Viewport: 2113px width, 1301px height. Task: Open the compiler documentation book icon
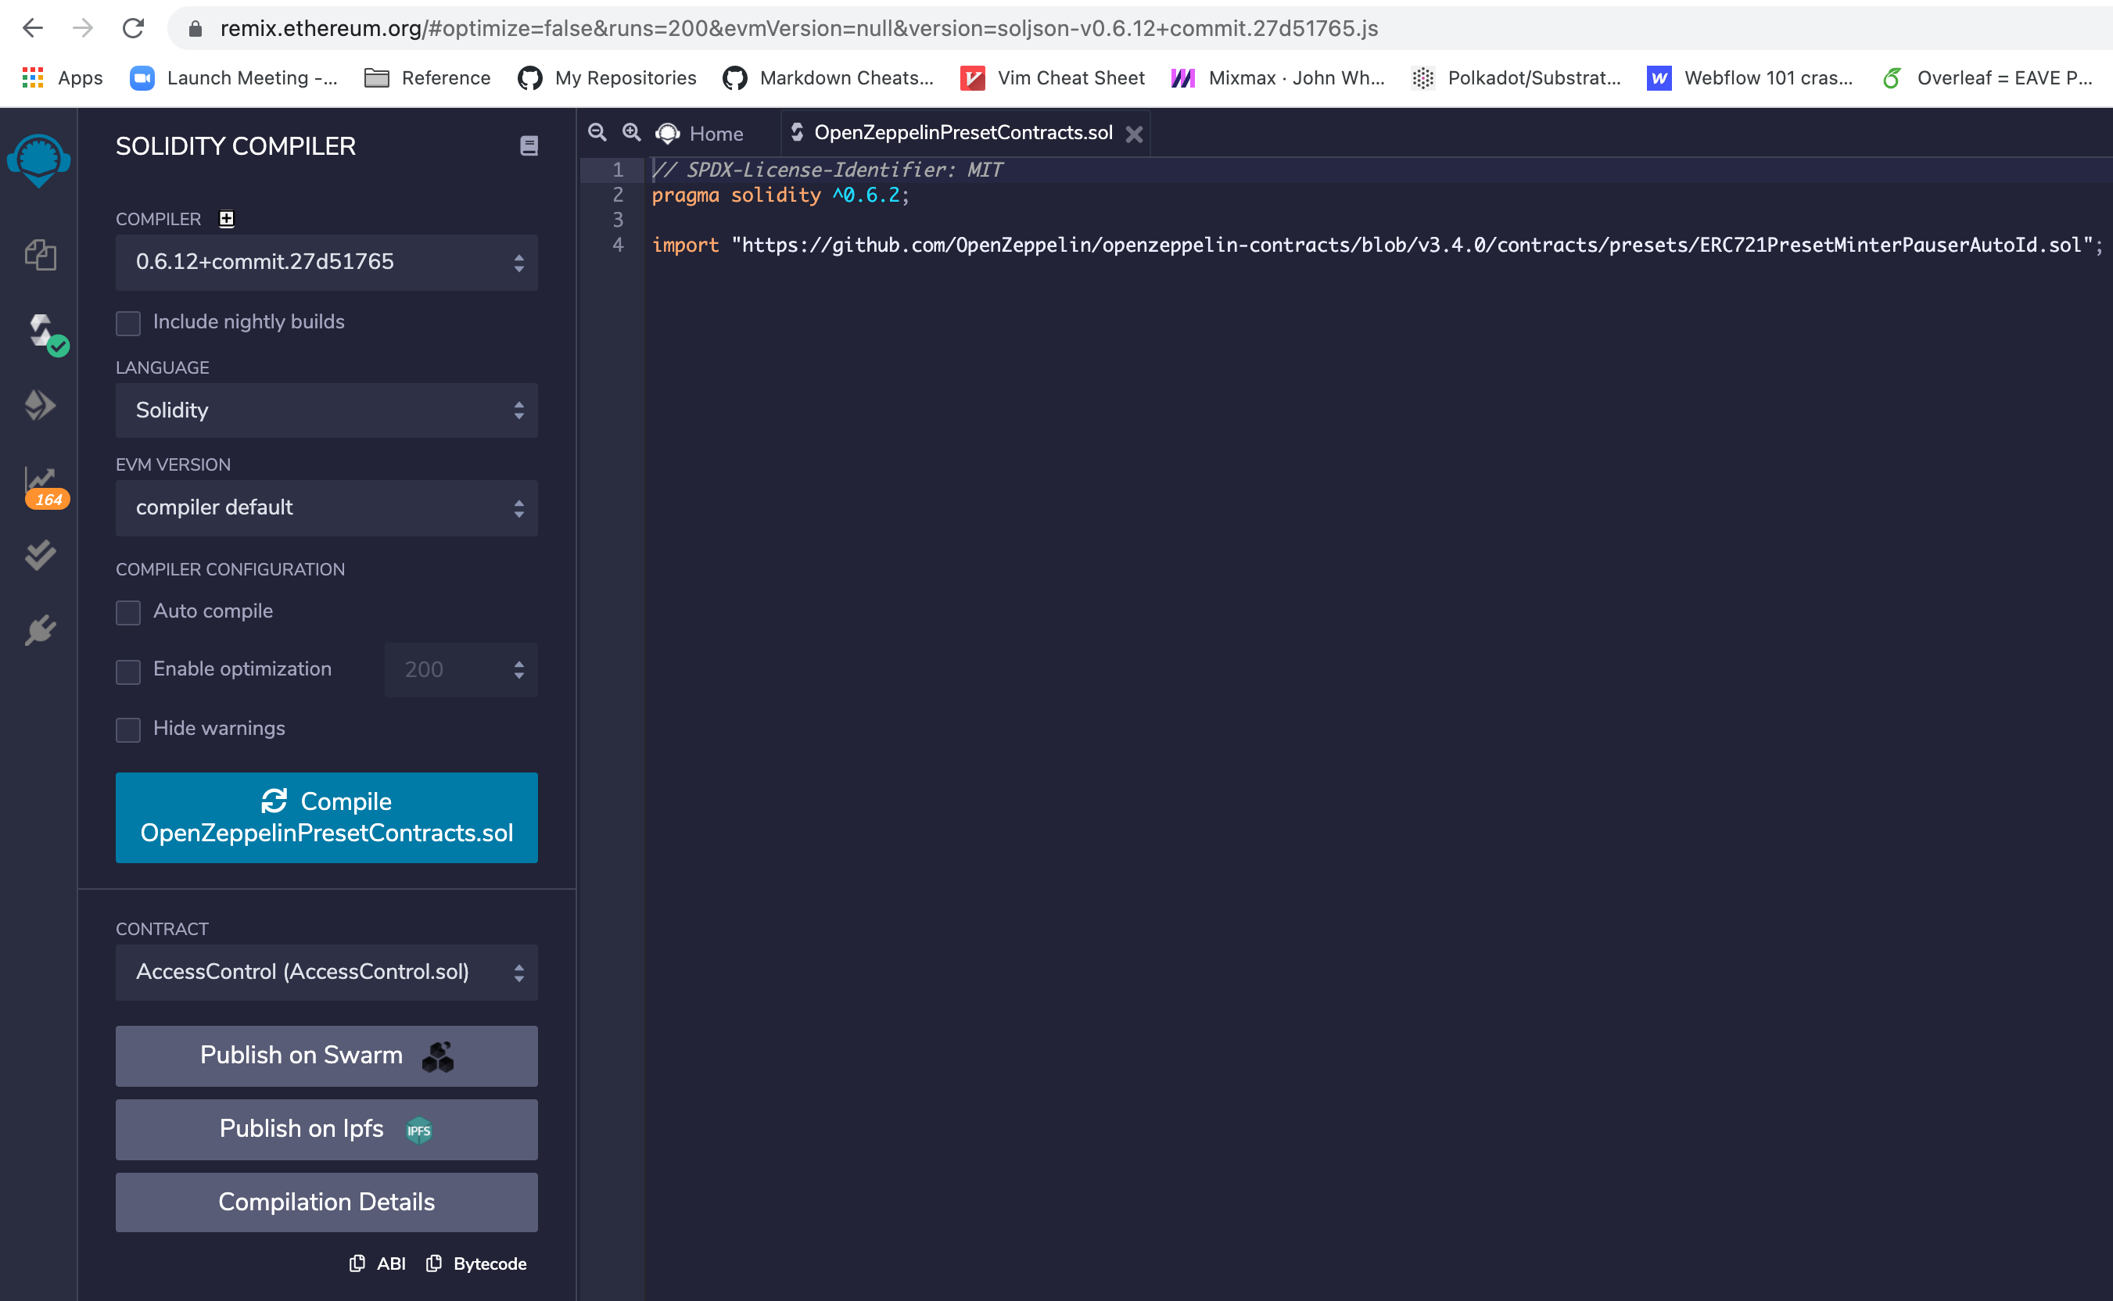pyautogui.click(x=529, y=146)
